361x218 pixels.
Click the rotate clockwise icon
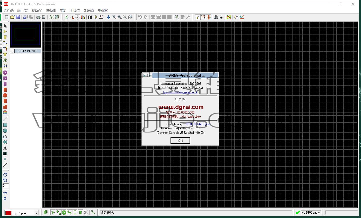click(5, 175)
